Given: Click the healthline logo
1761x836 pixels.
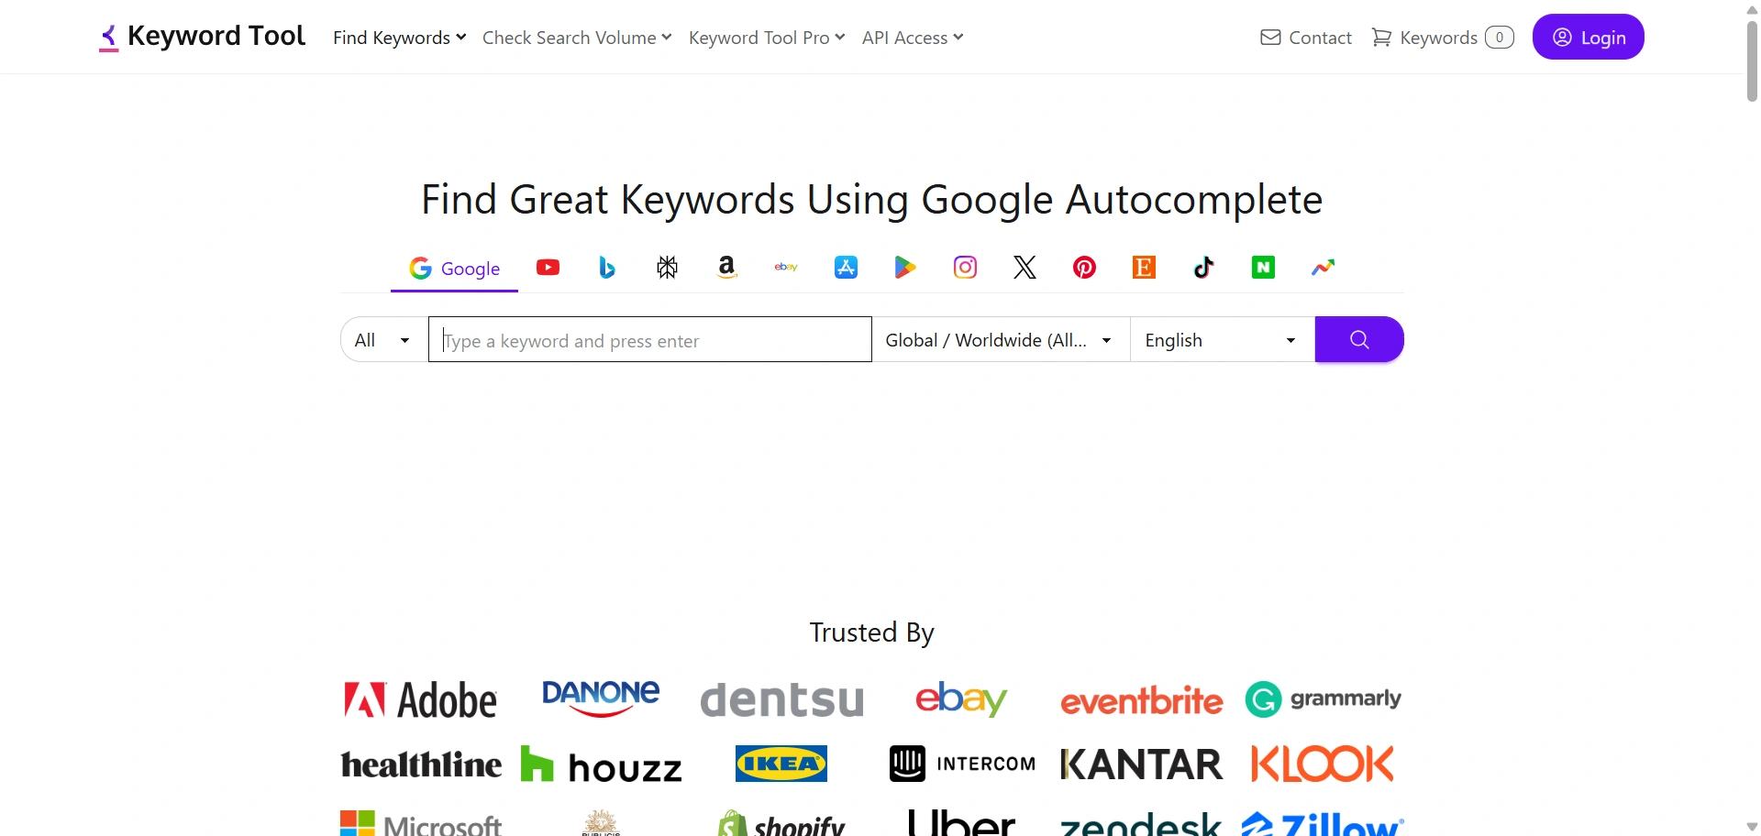Looking at the screenshot, I should 421,764.
